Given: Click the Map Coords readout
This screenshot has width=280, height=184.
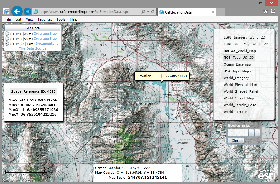Looking at the screenshot, I should coord(129,173).
